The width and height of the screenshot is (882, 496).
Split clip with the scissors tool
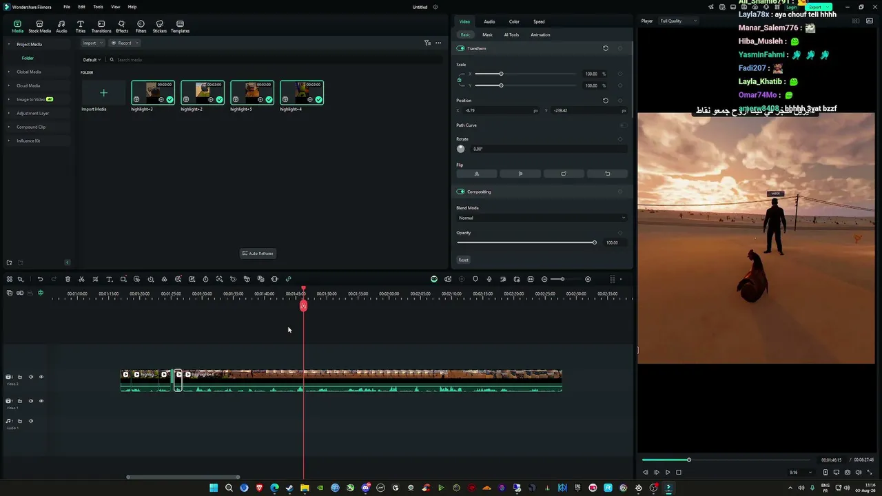click(x=81, y=279)
